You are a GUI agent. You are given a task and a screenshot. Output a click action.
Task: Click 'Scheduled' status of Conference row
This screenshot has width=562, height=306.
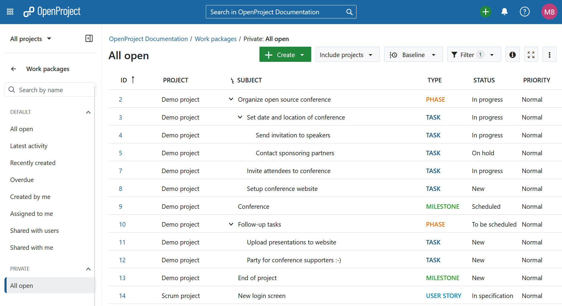pyautogui.click(x=486, y=207)
